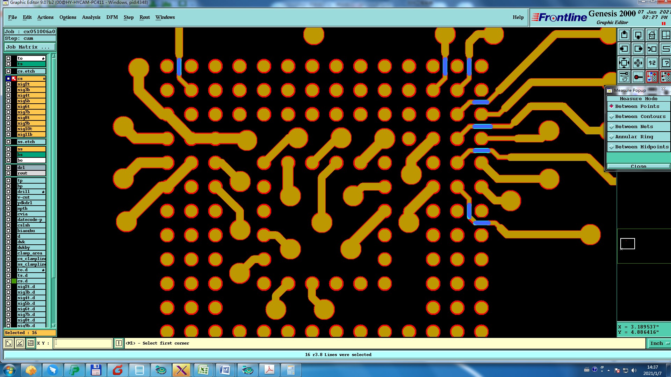
Task: Select the Between Contours measure mode
Action: coord(640,117)
